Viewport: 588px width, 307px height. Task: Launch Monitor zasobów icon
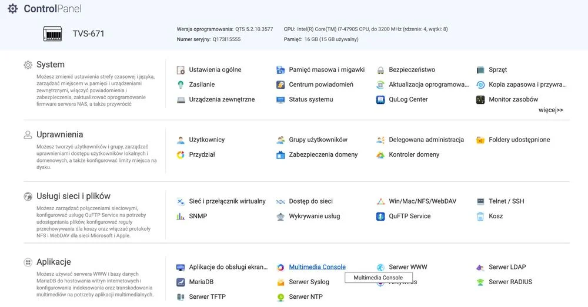click(x=480, y=100)
